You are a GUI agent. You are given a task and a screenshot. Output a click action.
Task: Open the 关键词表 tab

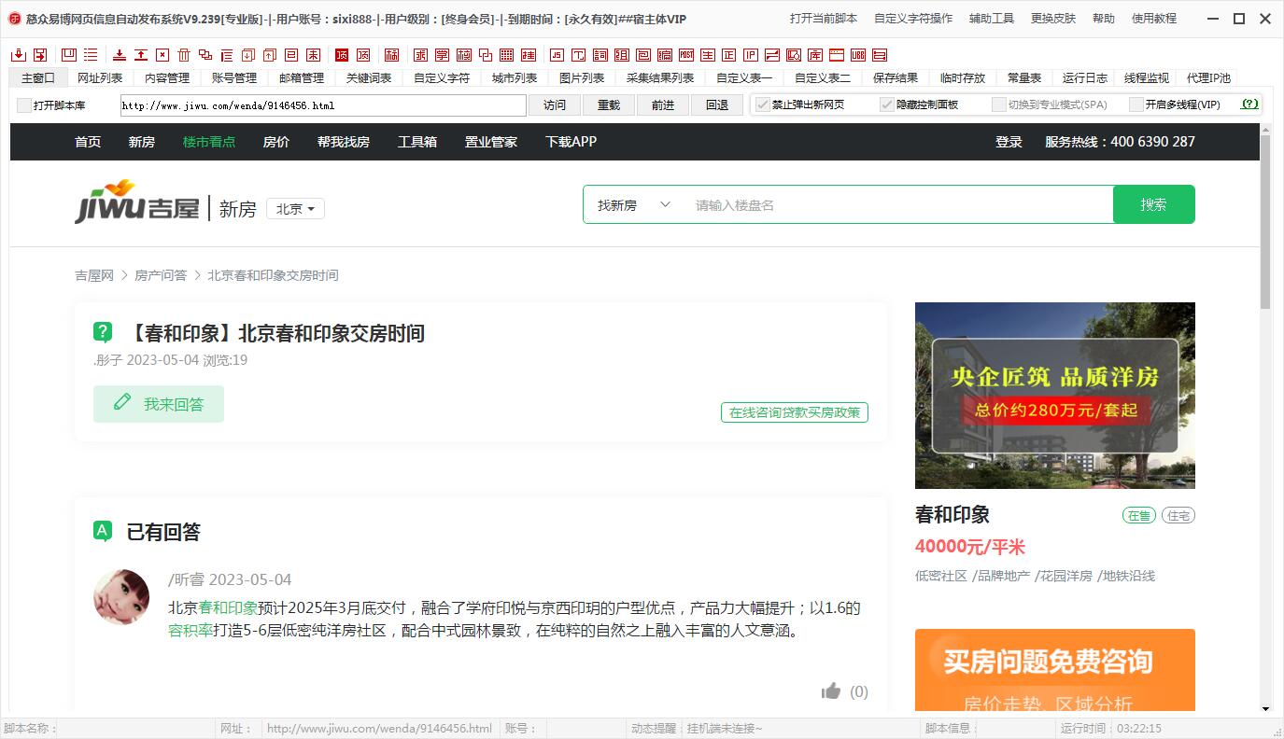point(369,78)
